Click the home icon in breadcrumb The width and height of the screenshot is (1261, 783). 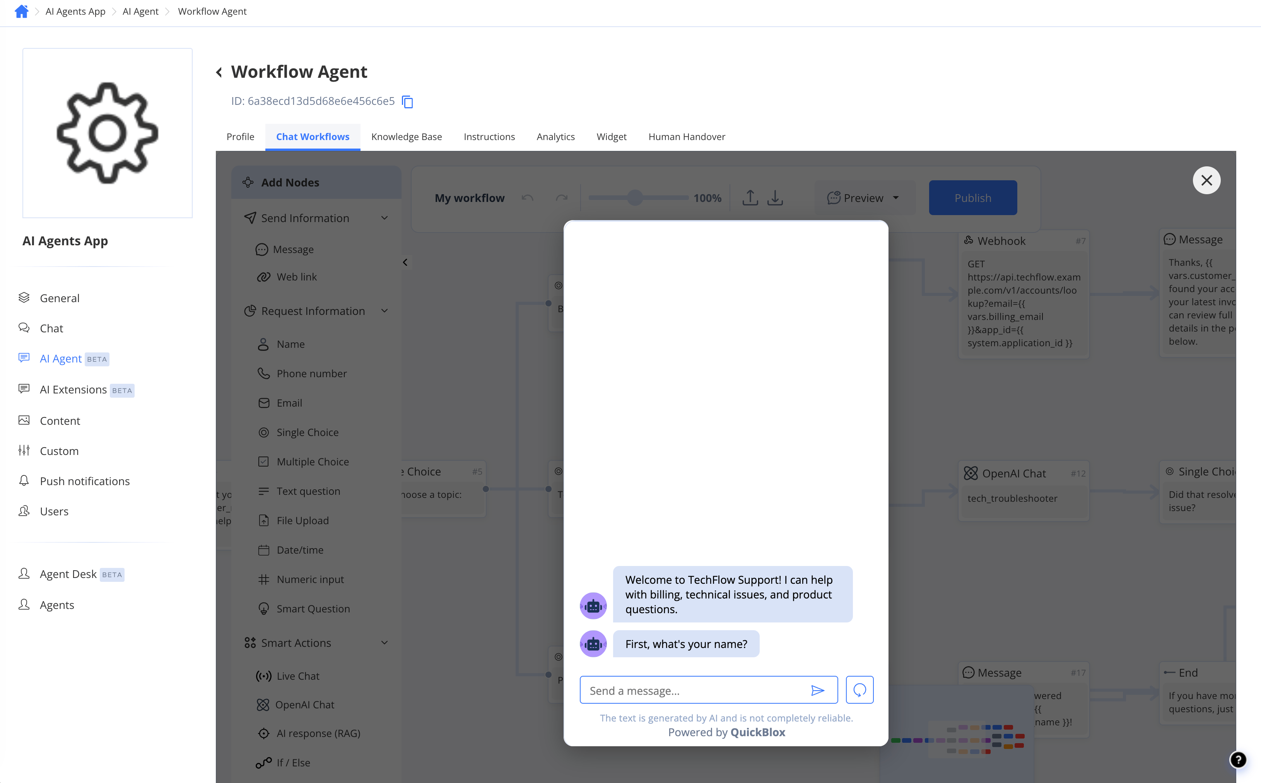[x=21, y=11]
